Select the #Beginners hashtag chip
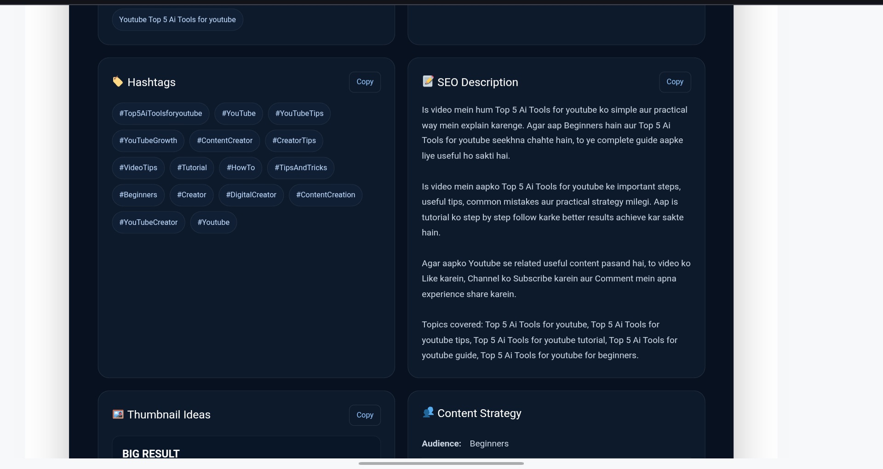The width and height of the screenshot is (883, 469). [x=138, y=195]
